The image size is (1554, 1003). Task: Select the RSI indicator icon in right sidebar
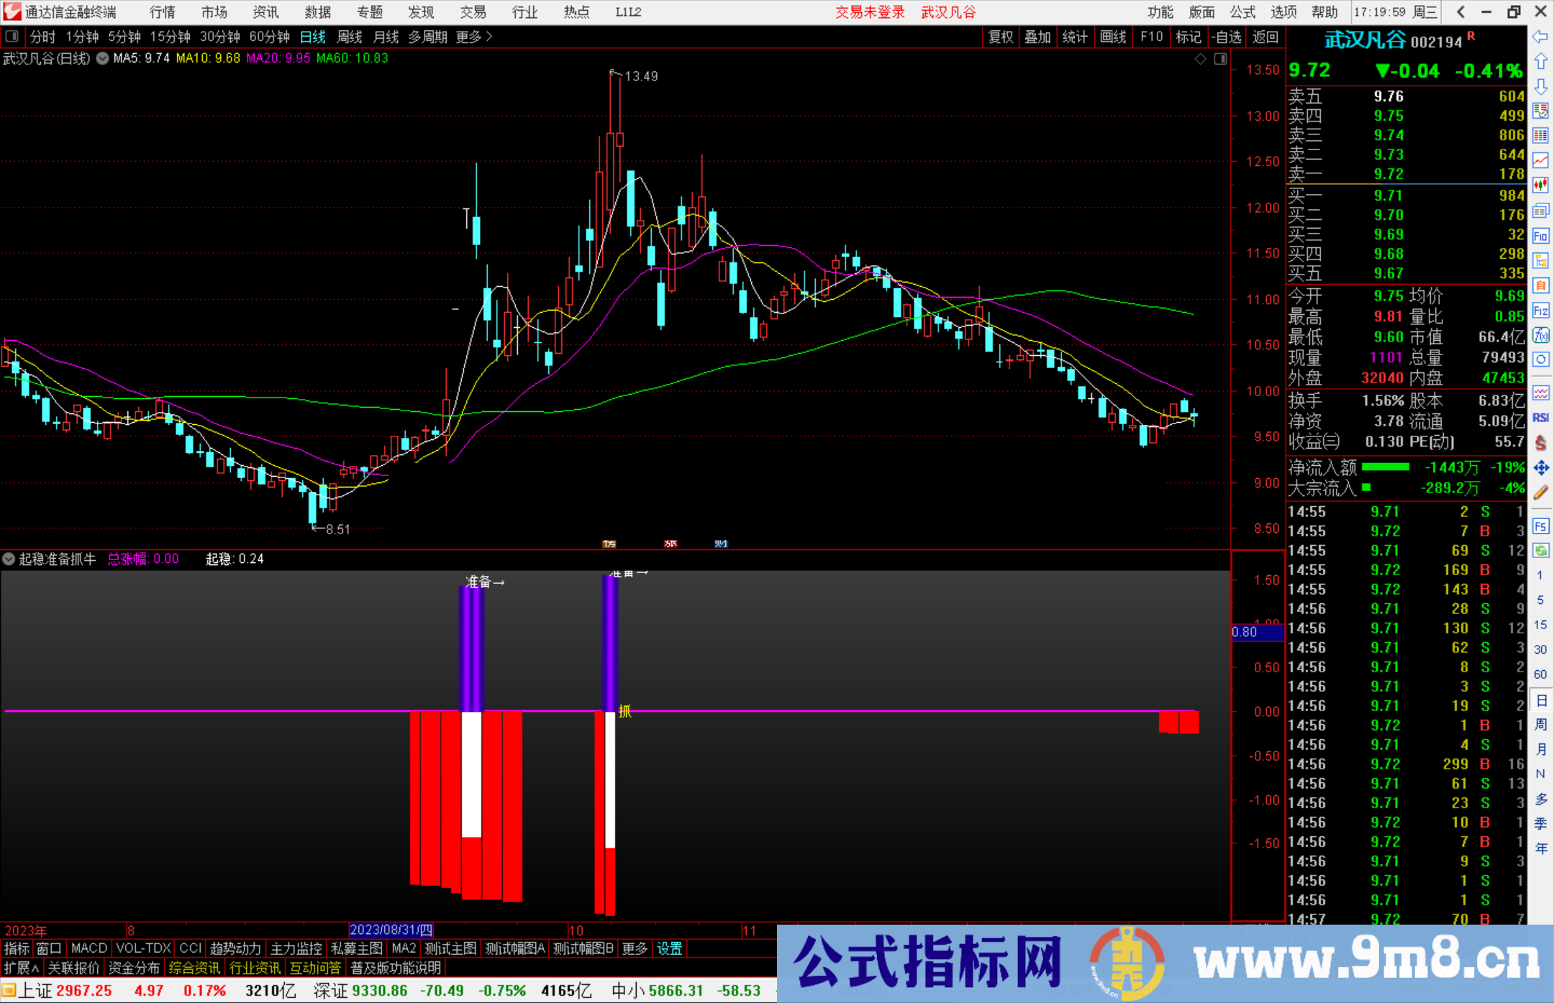pos(1541,418)
